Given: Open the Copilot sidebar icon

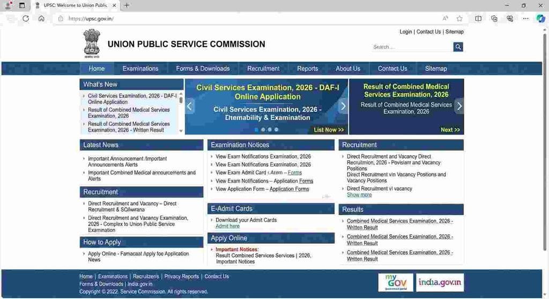Looking at the screenshot, I should click(x=540, y=19).
